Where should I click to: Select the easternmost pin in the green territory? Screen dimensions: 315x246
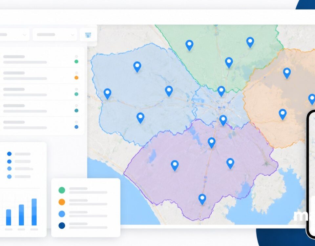[250, 42]
